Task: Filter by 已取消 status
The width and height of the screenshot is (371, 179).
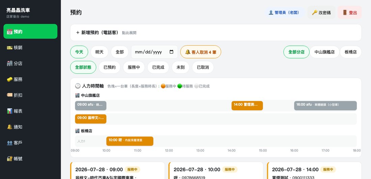Action: [203, 67]
